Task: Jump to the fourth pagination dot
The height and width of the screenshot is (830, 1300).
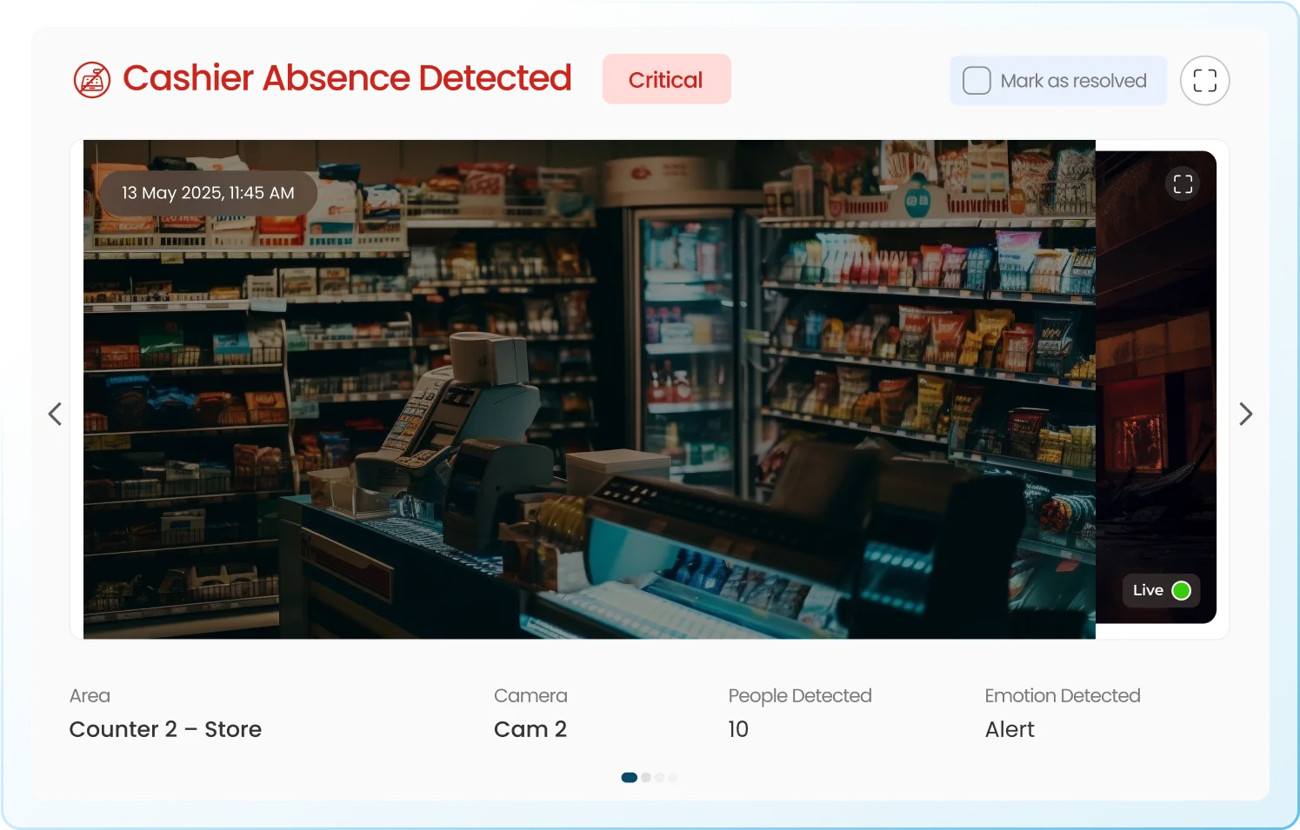Action: tap(673, 778)
